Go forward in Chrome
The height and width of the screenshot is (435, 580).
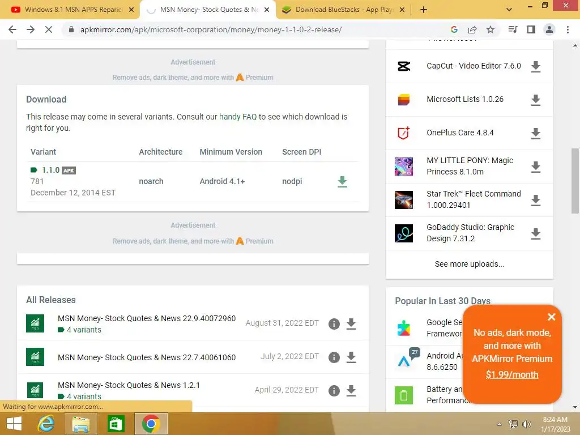click(x=31, y=29)
